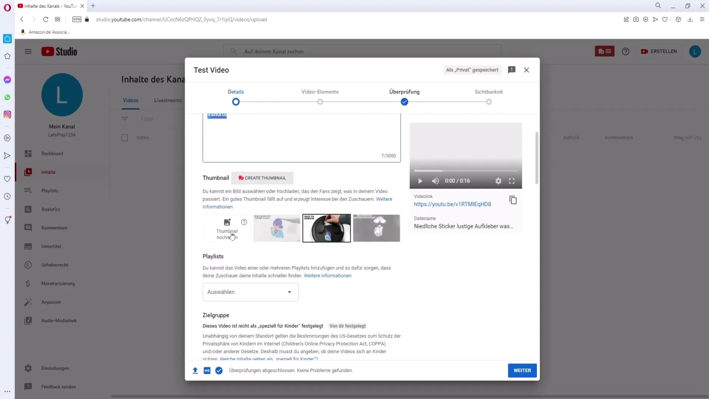This screenshot has height=399, width=709.
Task: Click the Urheberrecht sidebar icon
Action: click(28, 265)
